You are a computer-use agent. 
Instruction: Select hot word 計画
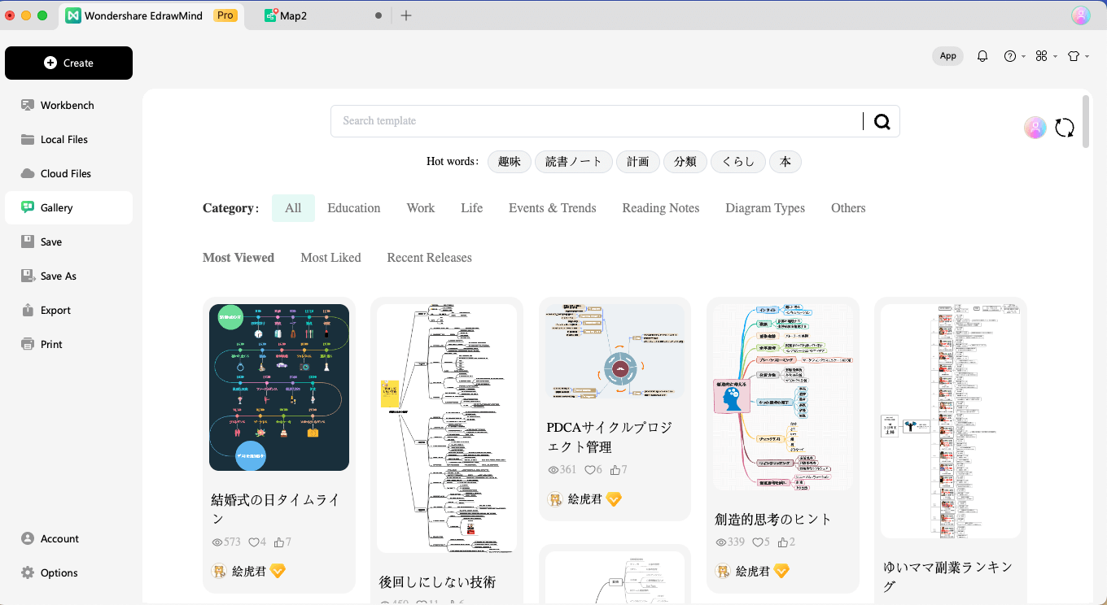pos(638,162)
